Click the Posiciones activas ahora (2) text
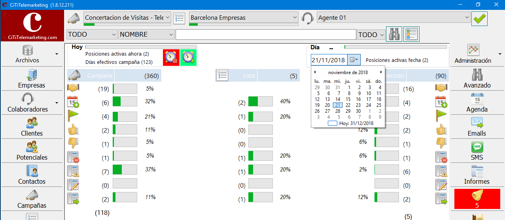The width and height of the screenshot is (505, 220). coord(117,54)
